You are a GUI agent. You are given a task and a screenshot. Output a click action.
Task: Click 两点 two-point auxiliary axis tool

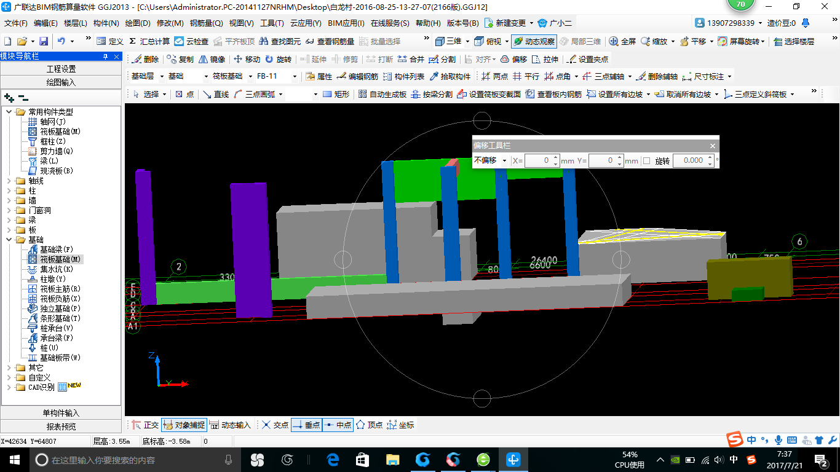tap(495, 76)
